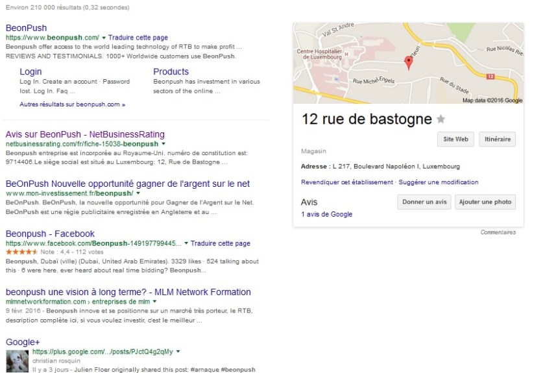Click the Map data ©2016 Google text
The image size is (545, 373).
(x=492, y=101)
